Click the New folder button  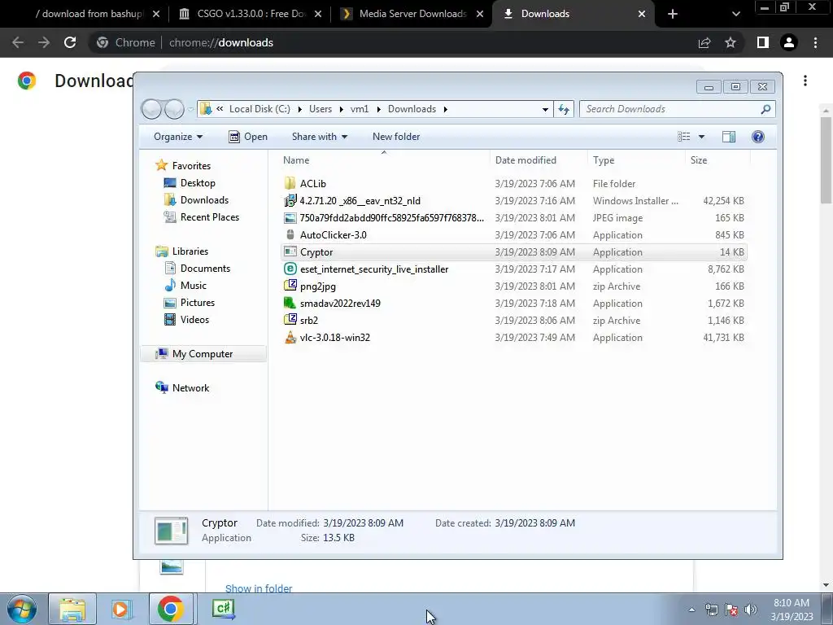[x=396, y=137]
